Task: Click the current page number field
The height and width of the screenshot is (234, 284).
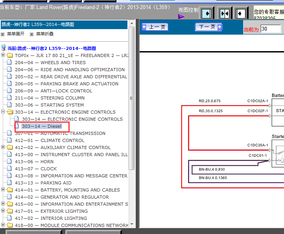Action: tap(271, 29)
